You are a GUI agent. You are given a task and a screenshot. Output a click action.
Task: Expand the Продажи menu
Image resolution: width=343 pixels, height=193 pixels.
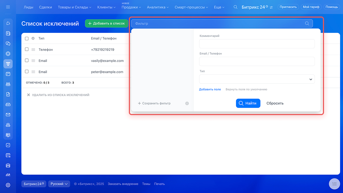point(131,7)
